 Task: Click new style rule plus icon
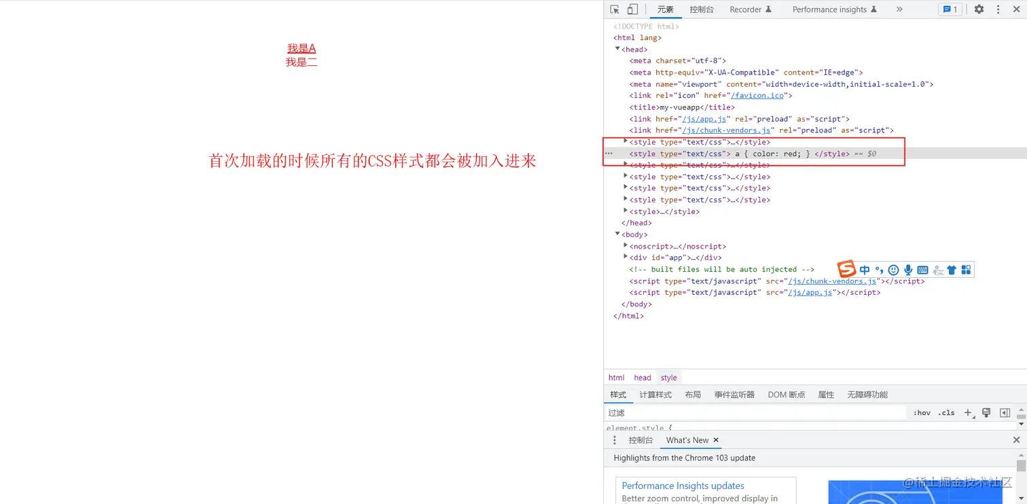969,413
